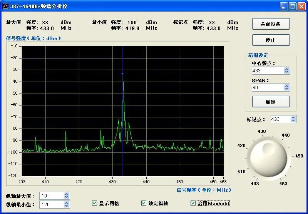The width and height of the screenshot is (308, 214).
Task: Click the 信号强度（单位：dBm）axis label
Action: pos(33,38)
